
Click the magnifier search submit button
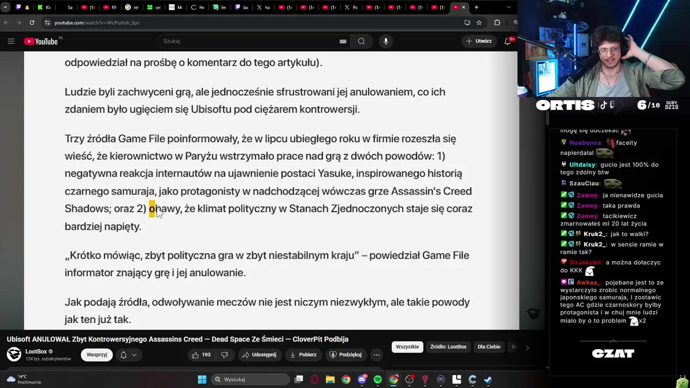(x=361, y=41)
